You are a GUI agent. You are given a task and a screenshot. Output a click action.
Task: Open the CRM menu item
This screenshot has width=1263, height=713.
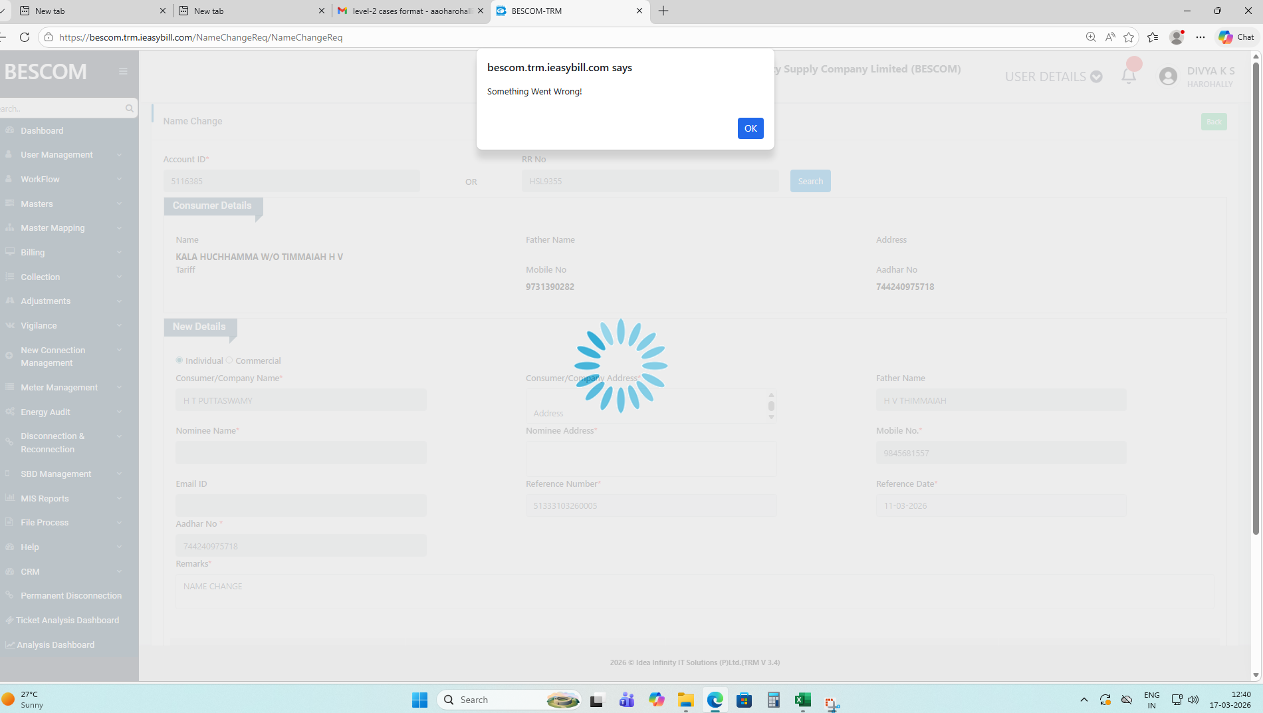coord(63,571)
